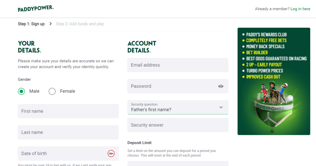Screen dimensions: 316x166
Task: Click the Log in here link
Action: pyautogui.click(x=300, y=9)
